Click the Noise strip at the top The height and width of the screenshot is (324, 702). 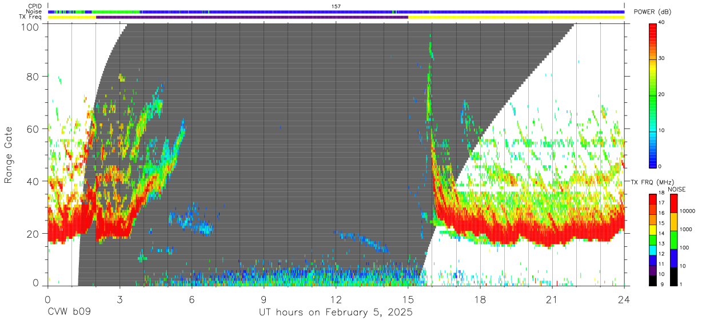click(x=336, y=11)
